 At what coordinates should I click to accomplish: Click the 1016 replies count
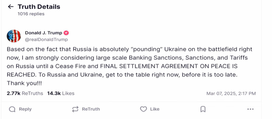tap(31, 14)
